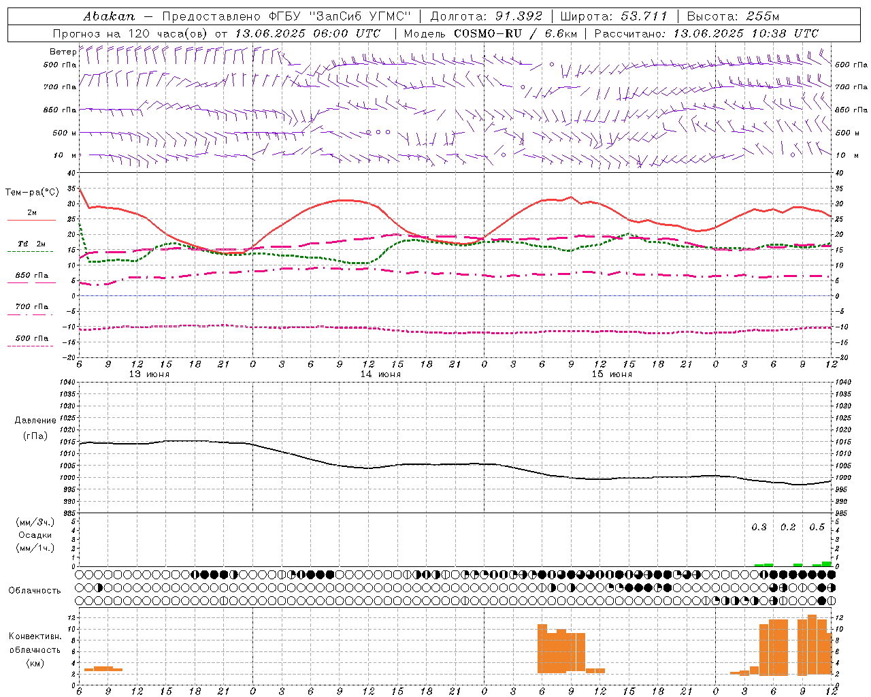Click the 0.5 precipitation amount value
Image resolution: width=871 pixels, height=697 pixels.
817,528
